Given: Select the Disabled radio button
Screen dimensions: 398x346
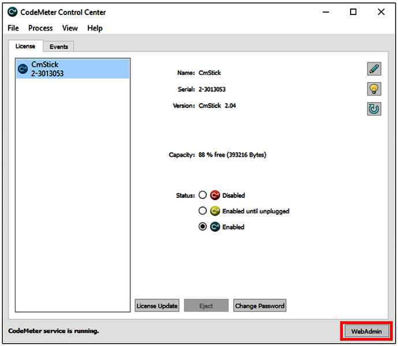Looking at the screenshot, I should click(202, 195).
